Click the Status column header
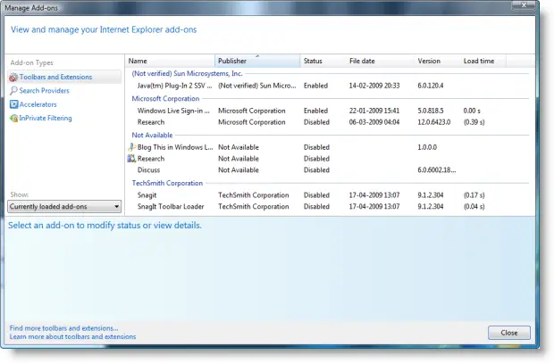Image resolution: width=554 pixels, height=363 pixels. click(322, 61)
